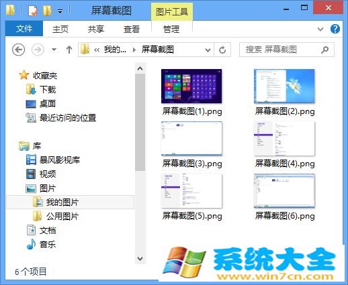Switch to the 共享 ribbon tab
Screen dimensions: 348x285
tap(96, 29)
